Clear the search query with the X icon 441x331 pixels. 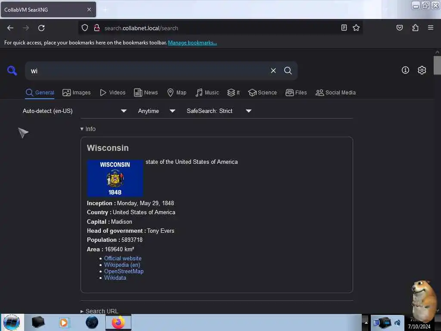pos(273,71)
